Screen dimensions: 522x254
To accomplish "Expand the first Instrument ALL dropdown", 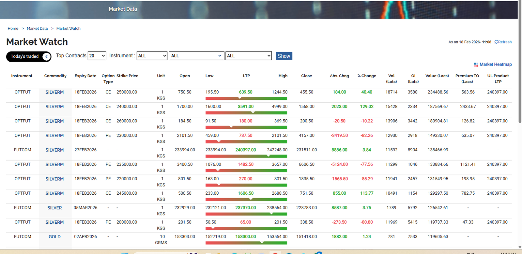I will coord(152,56).
